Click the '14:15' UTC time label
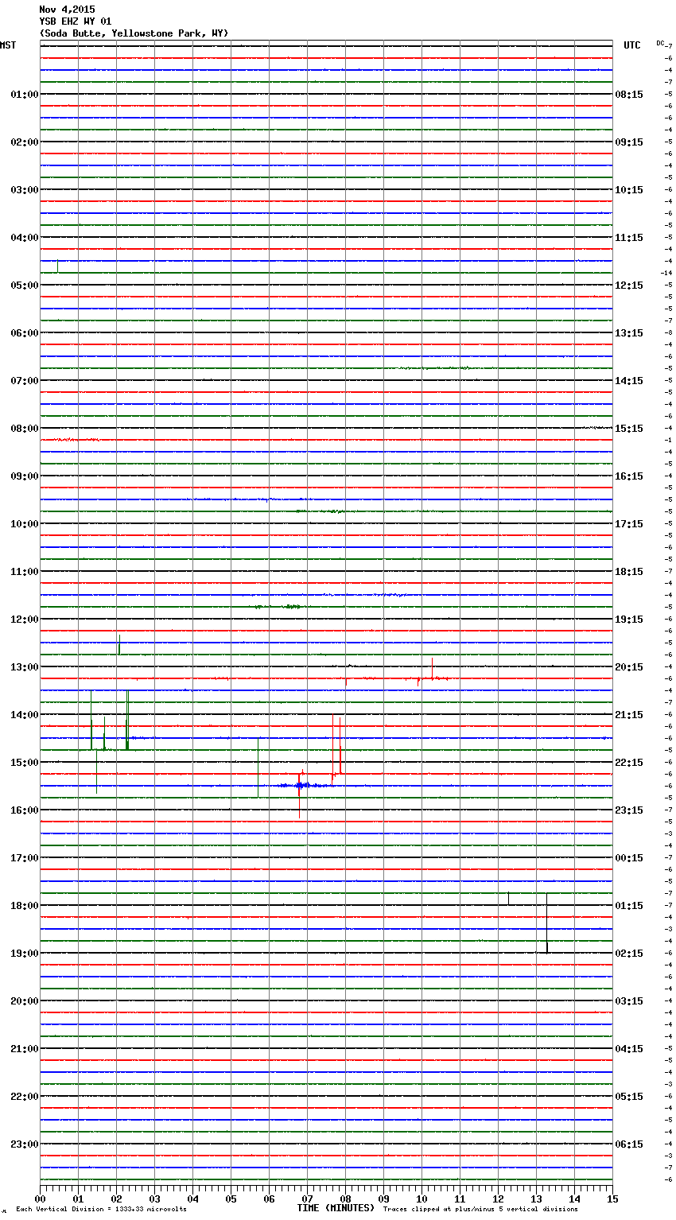The height and width of the screenshot is (1220, 676). click(629, 381)
